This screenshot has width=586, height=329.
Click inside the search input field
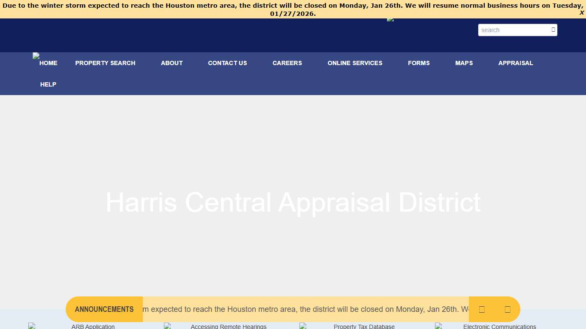click(513, 30)
